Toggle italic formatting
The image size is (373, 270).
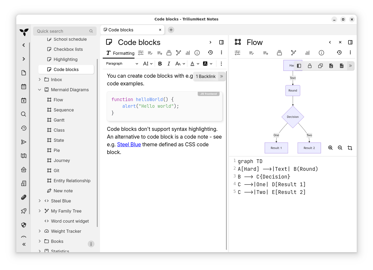[x=169, y=64]
